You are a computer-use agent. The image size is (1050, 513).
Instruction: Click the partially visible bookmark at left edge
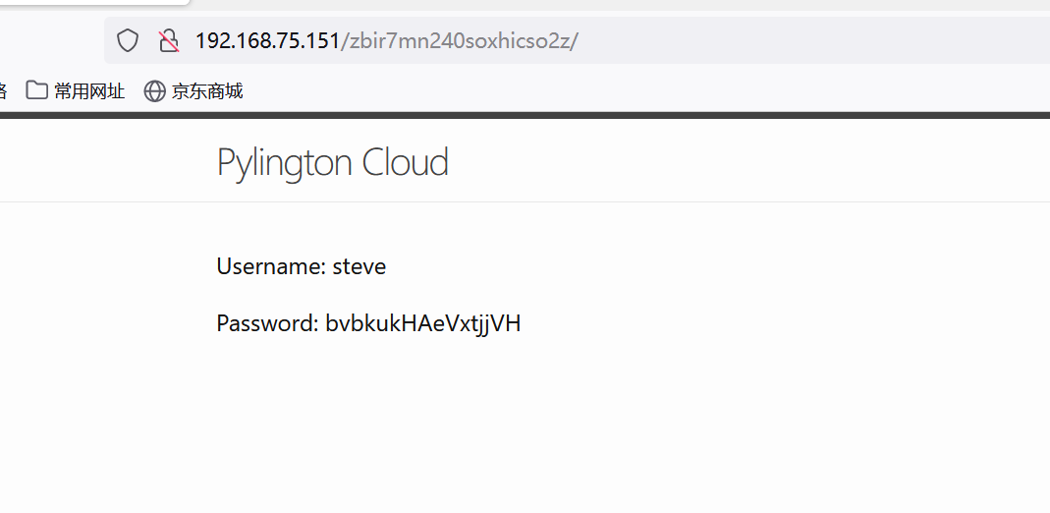[3, 91]
